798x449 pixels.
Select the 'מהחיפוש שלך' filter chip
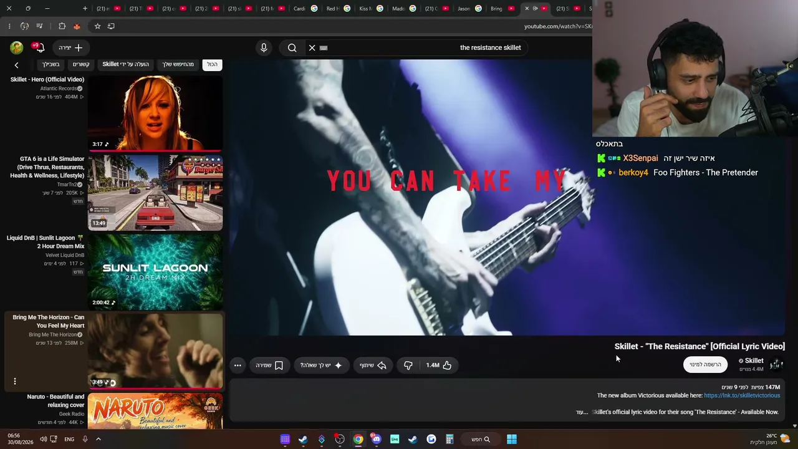click(x=178, y=64)
